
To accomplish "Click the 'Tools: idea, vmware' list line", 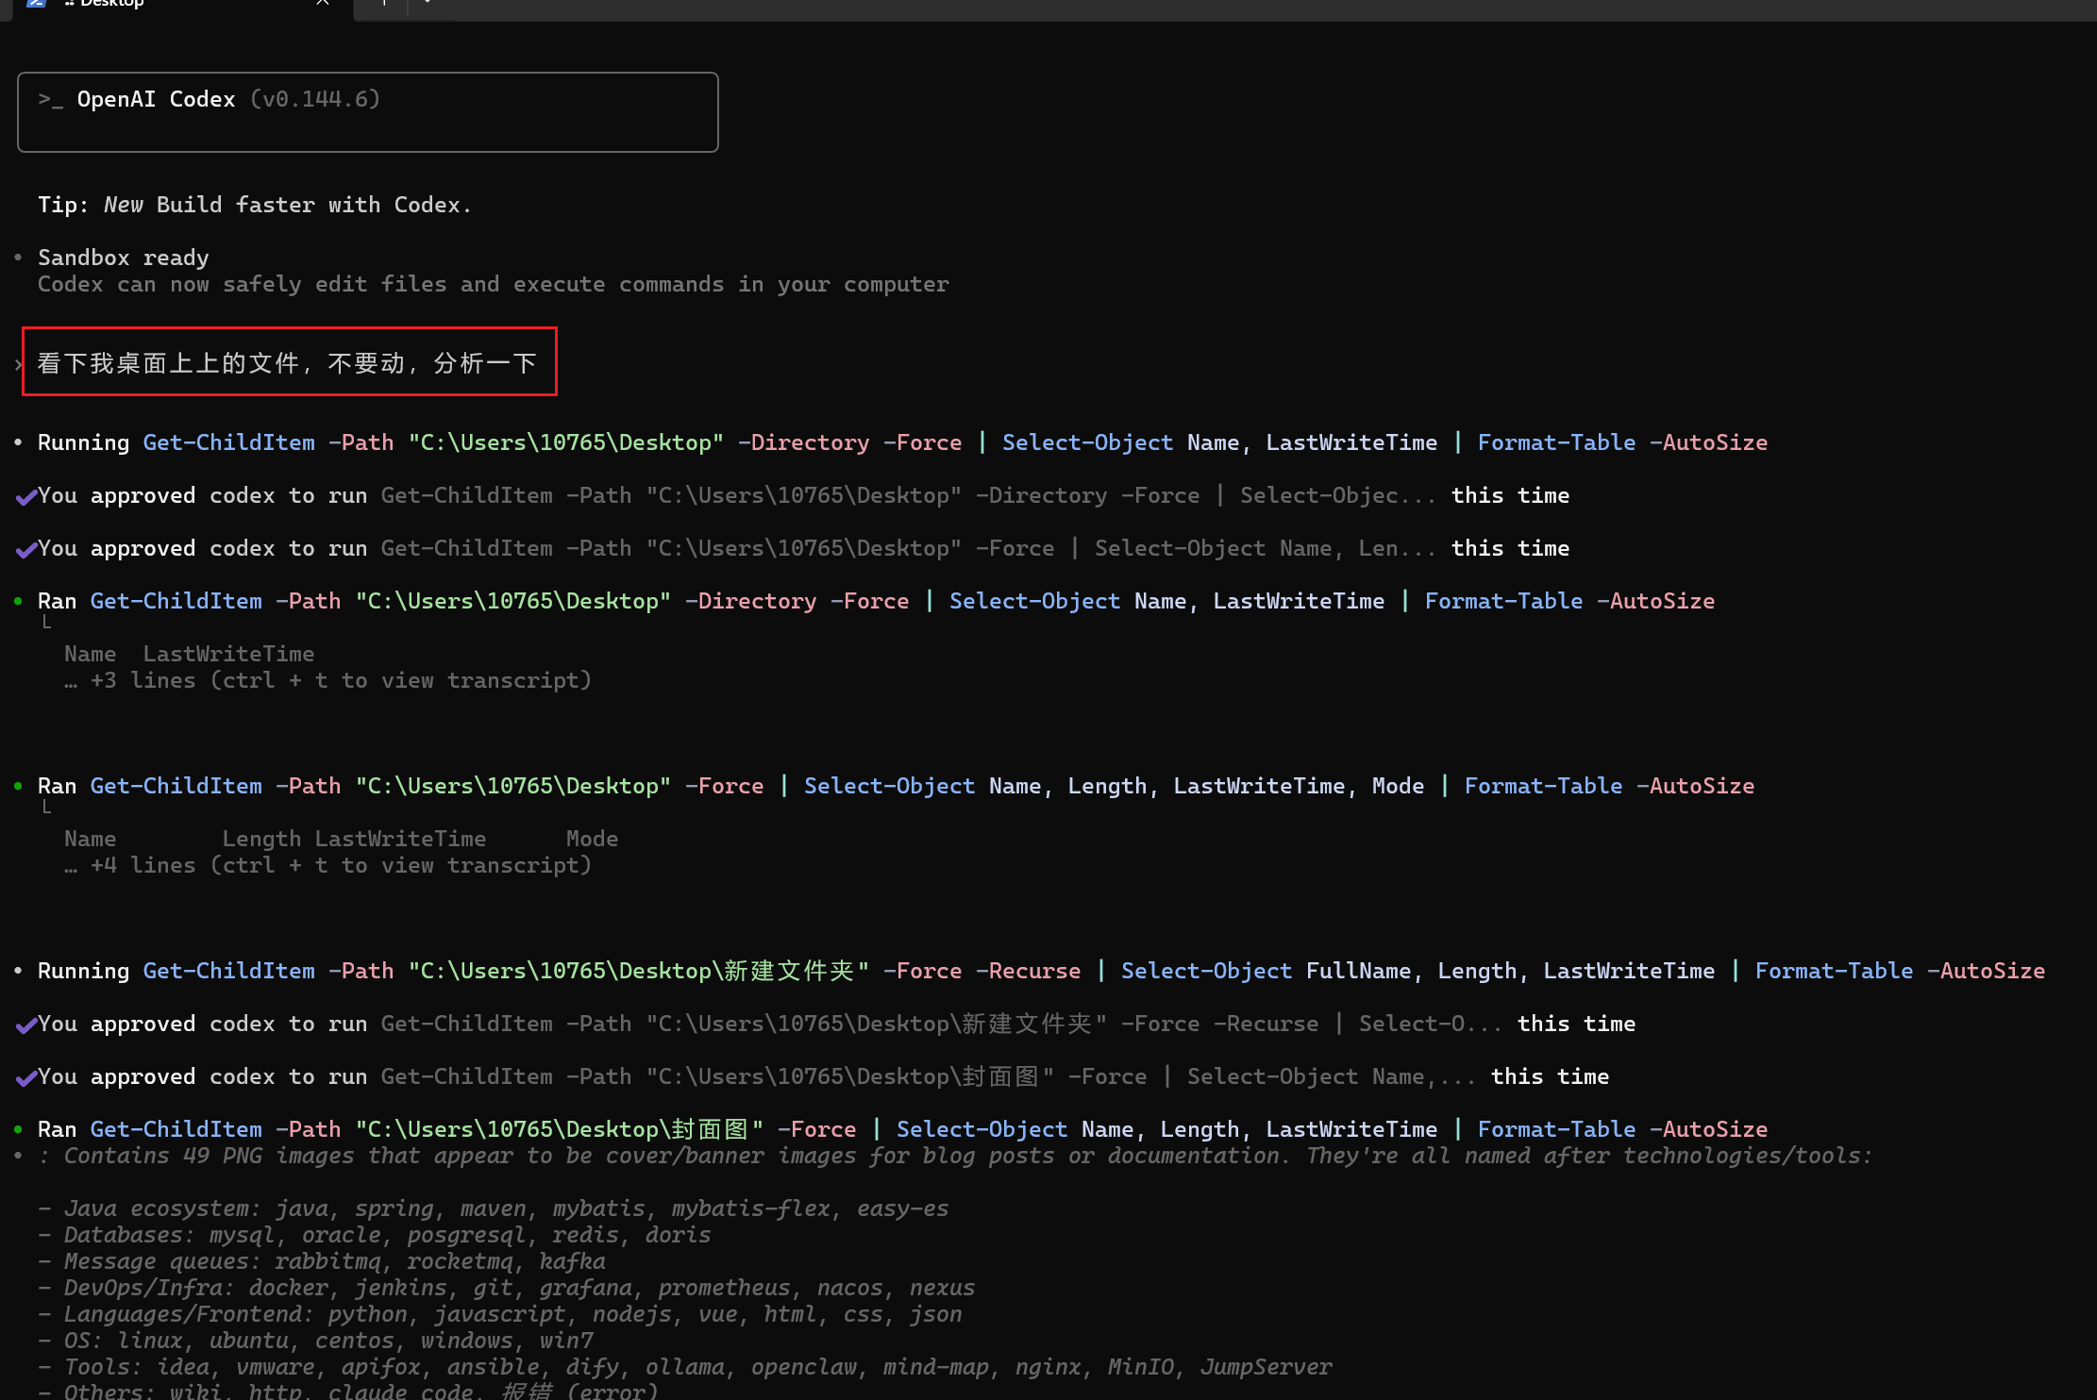I will [x=685, y=1367].
